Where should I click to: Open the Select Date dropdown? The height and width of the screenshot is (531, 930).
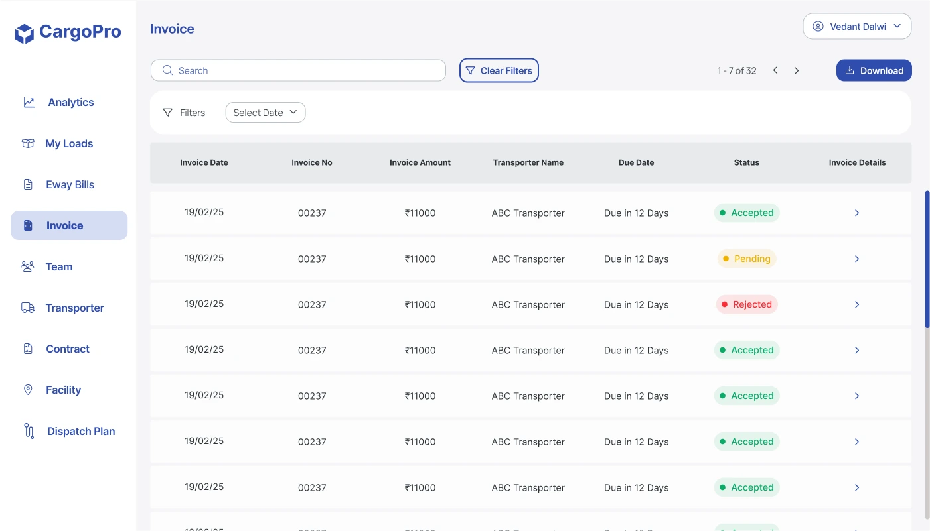tap(266, 113)
